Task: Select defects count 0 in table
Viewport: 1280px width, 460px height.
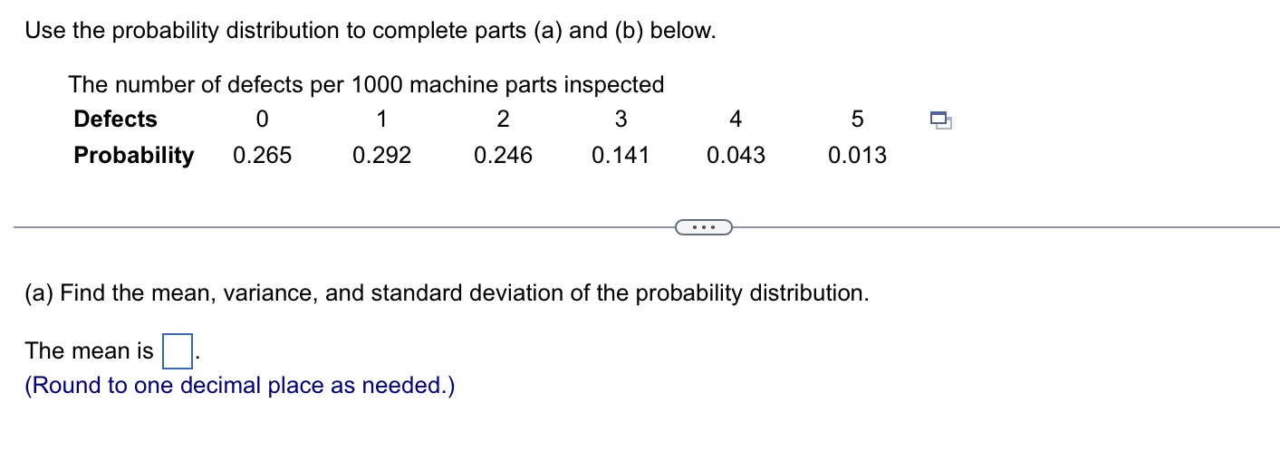Action: 263,120
